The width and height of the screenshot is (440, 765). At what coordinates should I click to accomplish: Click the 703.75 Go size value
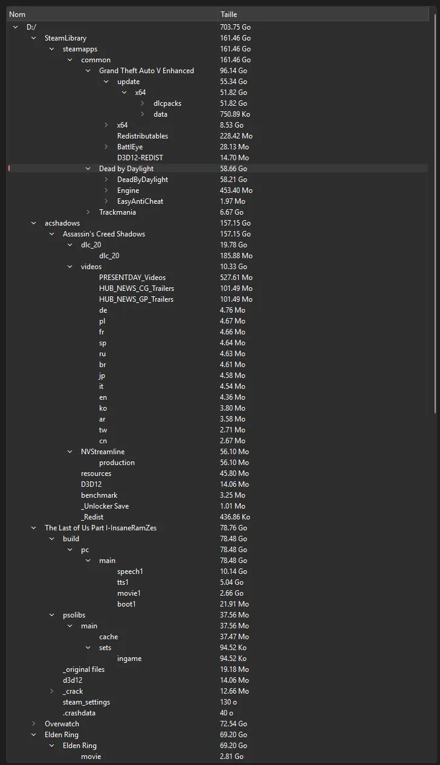[235, 27]
